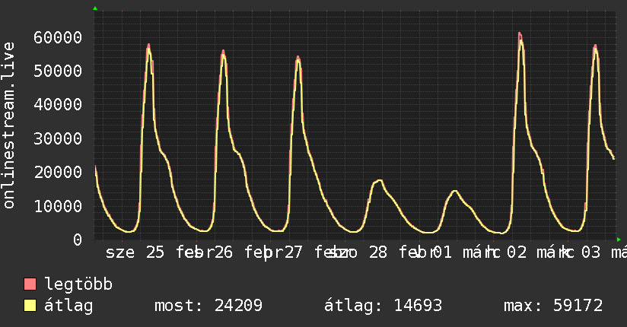627x327 pixels.
Task: Click the átlag legend label
Action: 68,306
